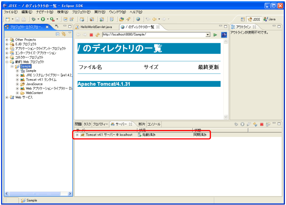
Task: Toggle Link with Editor in Project Explorer
Action: [64, 34]
